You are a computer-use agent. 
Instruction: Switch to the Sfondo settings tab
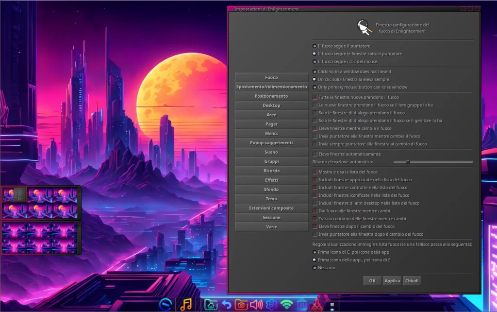(271, 190)
